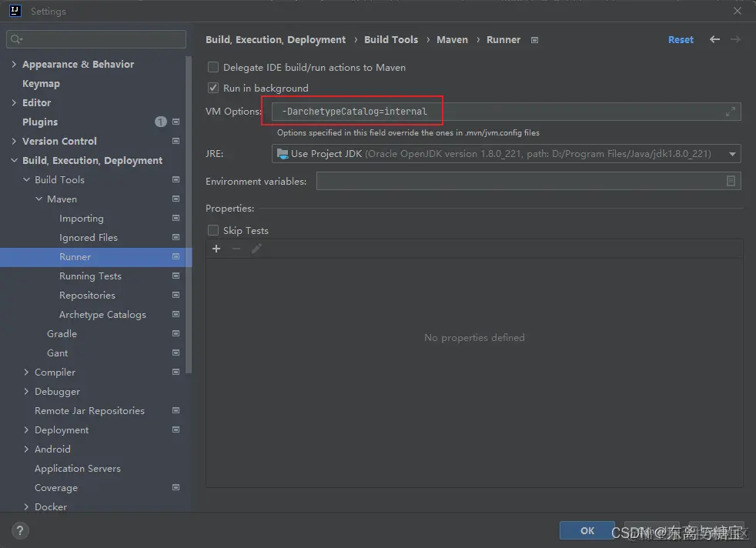Expand the Compiler node
The image size is (756, 548).
(x=26, y=373)
